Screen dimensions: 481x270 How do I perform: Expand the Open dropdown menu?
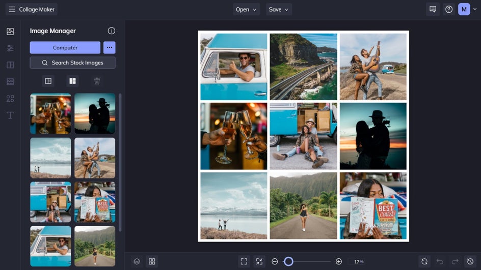click(247, 9)
